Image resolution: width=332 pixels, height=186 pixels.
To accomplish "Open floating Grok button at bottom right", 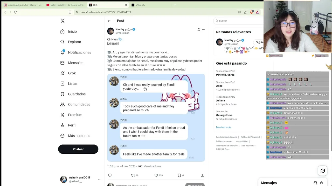I will pos(323,171).
